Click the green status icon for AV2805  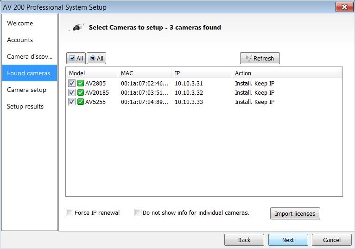point(81,84)
